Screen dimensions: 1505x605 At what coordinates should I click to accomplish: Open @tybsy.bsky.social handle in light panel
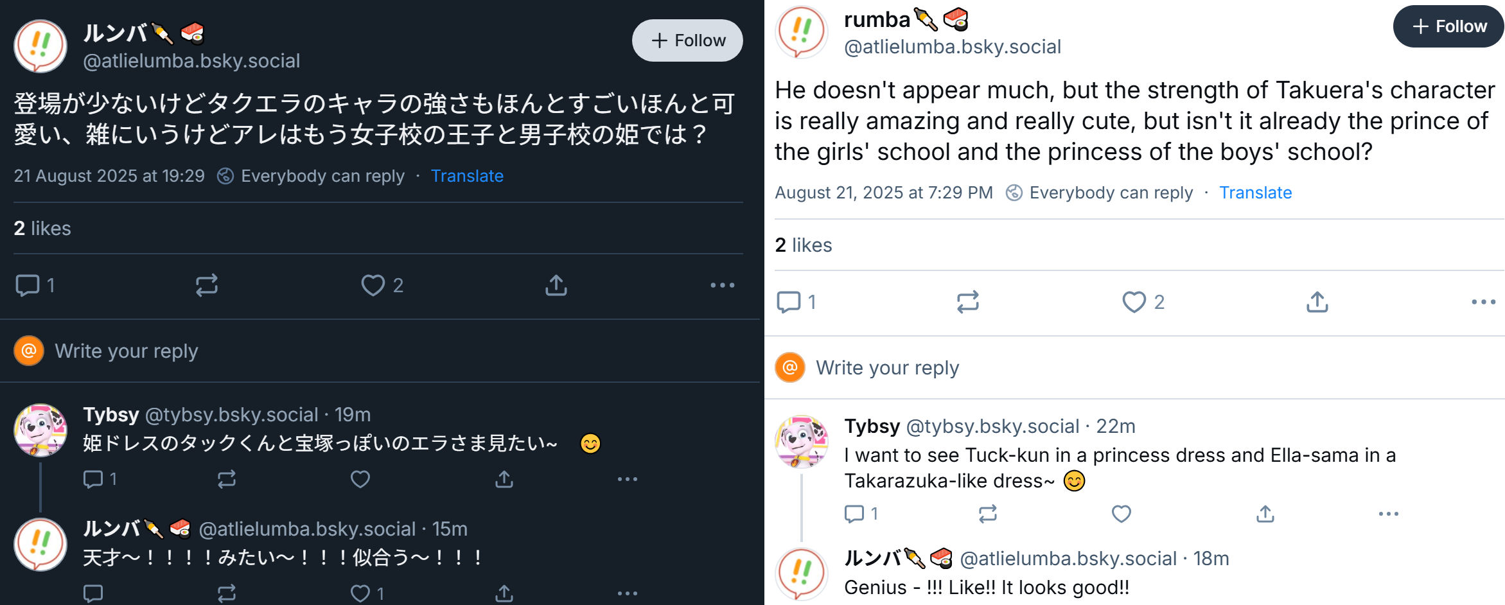pos(992,426)
